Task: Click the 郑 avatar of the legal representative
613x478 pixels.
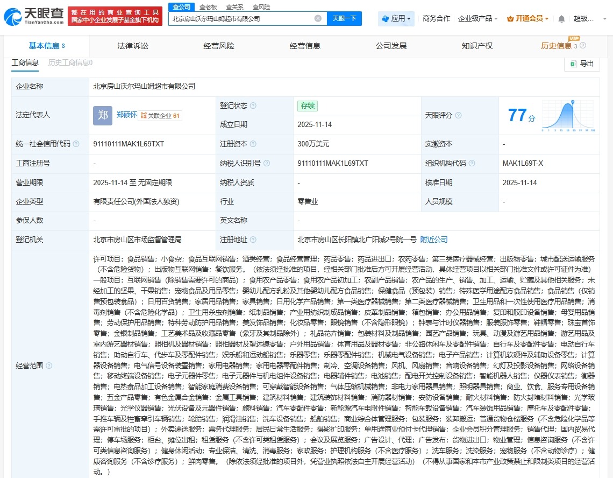Action: pyautogui.click(x=102, y=116)
